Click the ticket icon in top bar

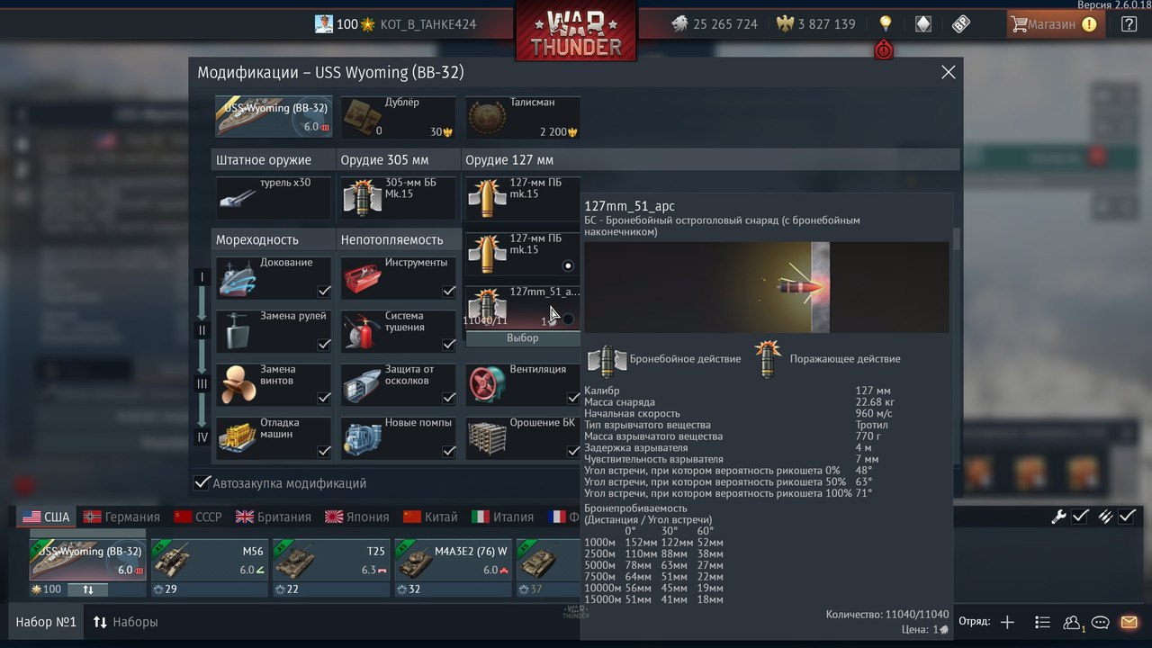[x=960, y=24]
